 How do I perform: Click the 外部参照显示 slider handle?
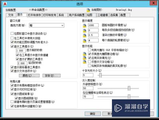coord(129,88)
